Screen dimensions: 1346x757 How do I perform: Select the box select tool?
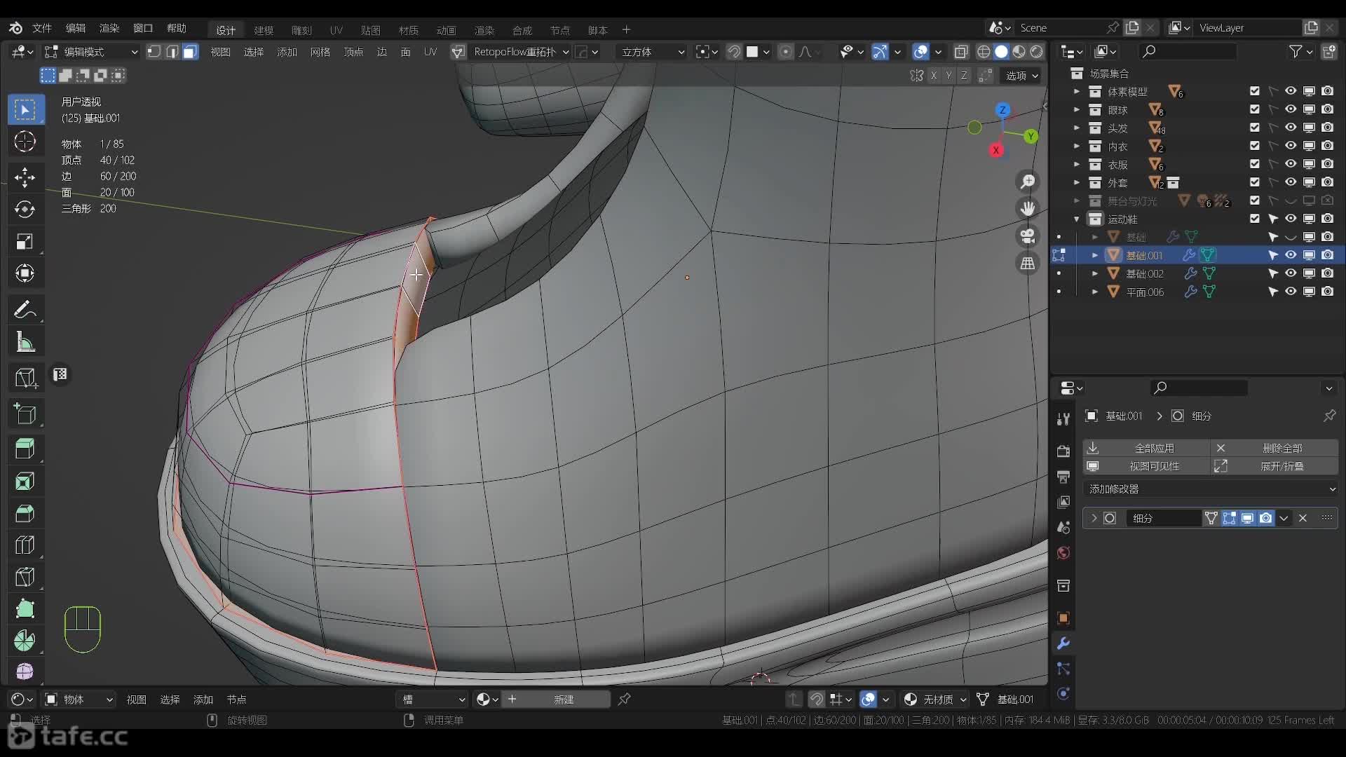click(25, 110)
